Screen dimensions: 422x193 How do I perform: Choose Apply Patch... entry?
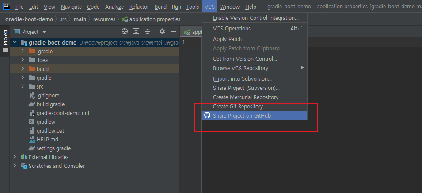[255, 39]
